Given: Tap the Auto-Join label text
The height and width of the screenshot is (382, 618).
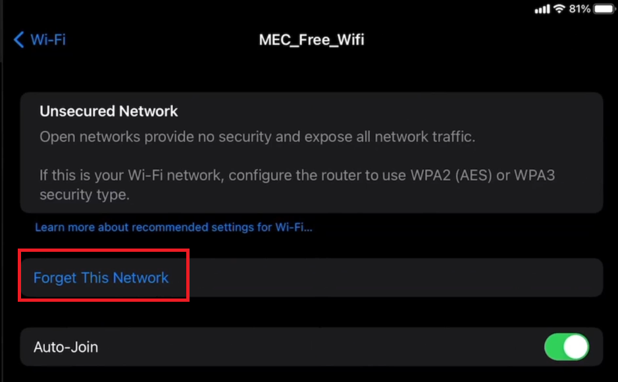Looking at the screenshot, I should pyautogui.click(x=66, y=346).
